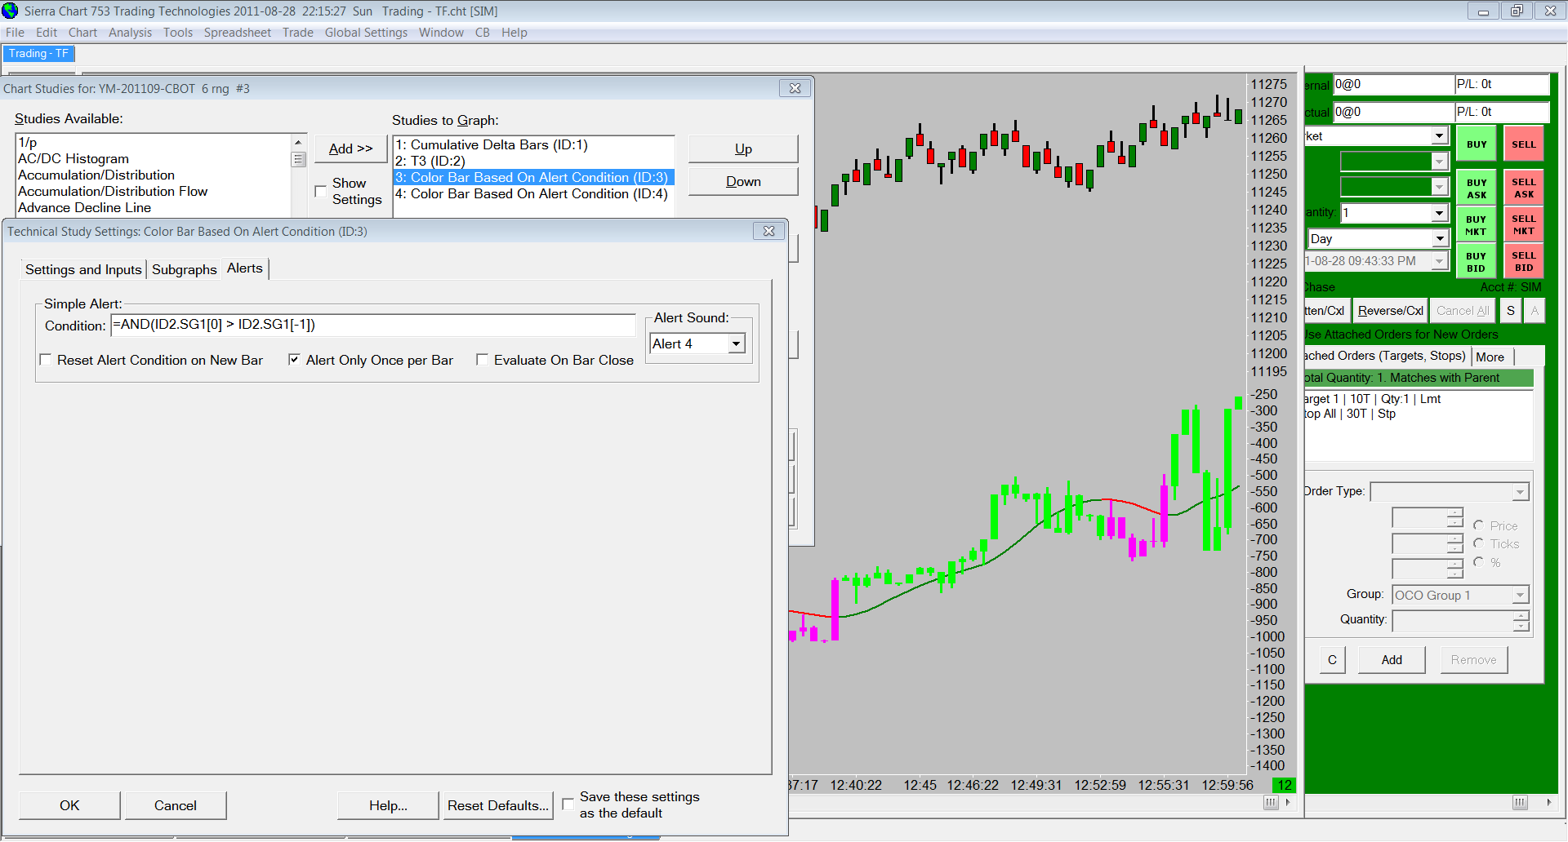The image size is (1568, 842).
Task: Select Stop All 30T Stp row
Action: [x=1418, y=414]
